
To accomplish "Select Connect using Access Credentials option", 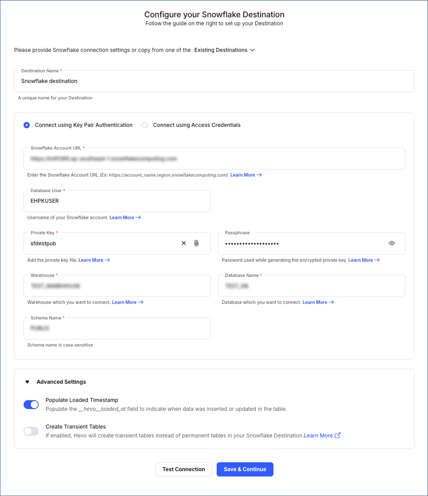I will [x=145, y=125].
